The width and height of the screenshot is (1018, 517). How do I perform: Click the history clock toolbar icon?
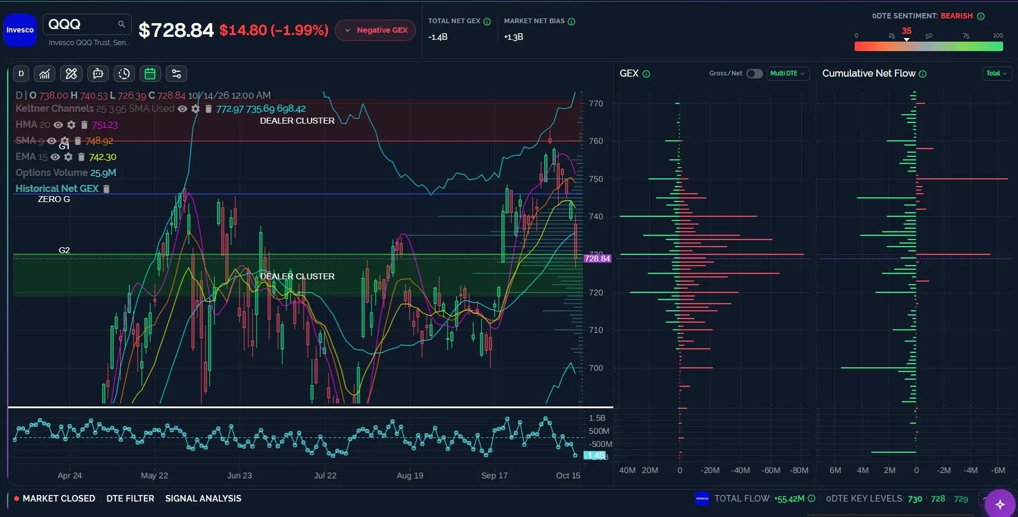pyautogui.click(x=124, y=74)
